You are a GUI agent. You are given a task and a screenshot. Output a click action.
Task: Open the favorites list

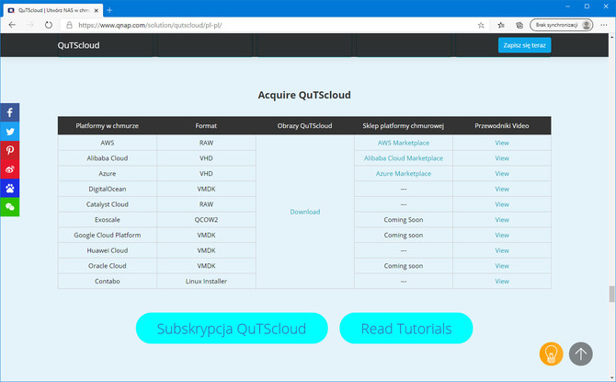click(501, 25)
